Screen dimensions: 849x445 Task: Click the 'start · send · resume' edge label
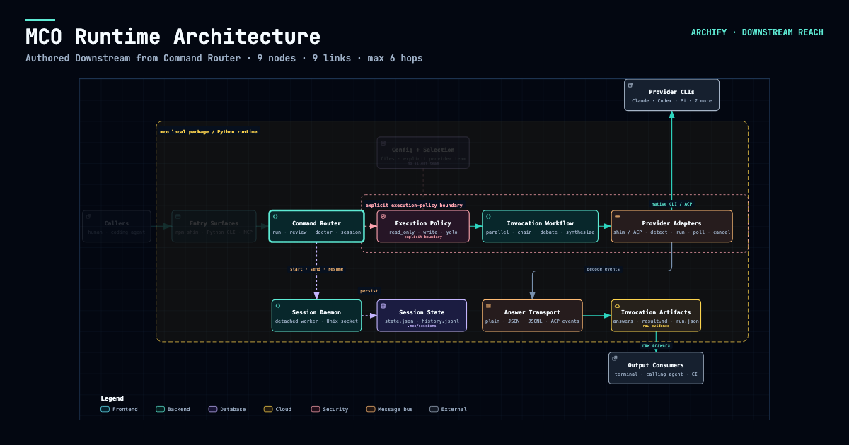316,269
